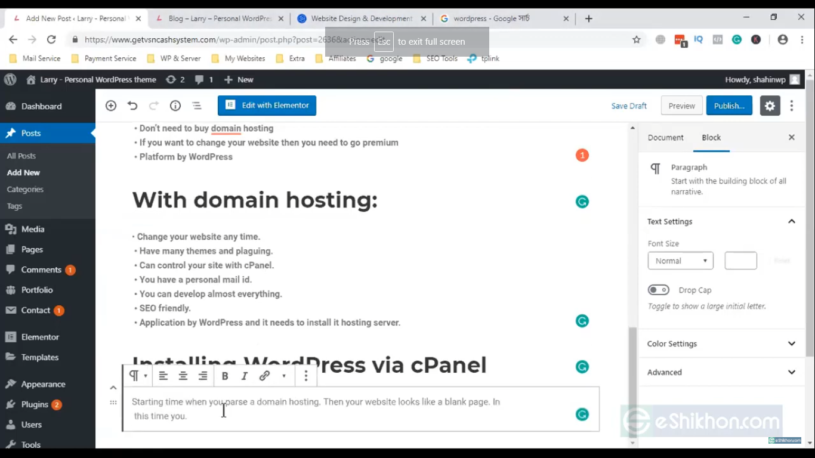Click the custom font size input field
Viewport: 815px width, 458px height.
click(x=740, y=261)
